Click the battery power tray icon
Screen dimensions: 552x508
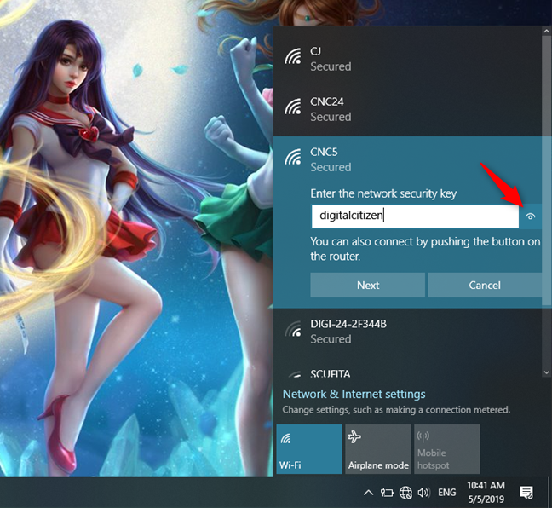[x=387, y=492]
